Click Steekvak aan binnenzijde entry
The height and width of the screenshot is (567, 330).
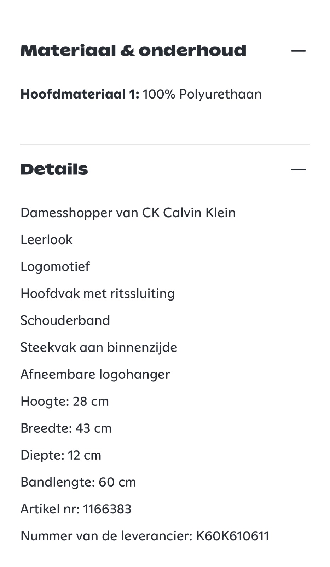point(99,347)
